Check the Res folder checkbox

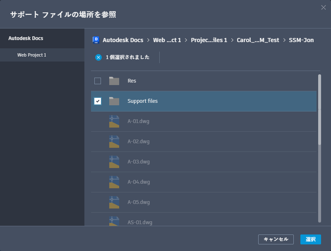(x=98, y=81)
